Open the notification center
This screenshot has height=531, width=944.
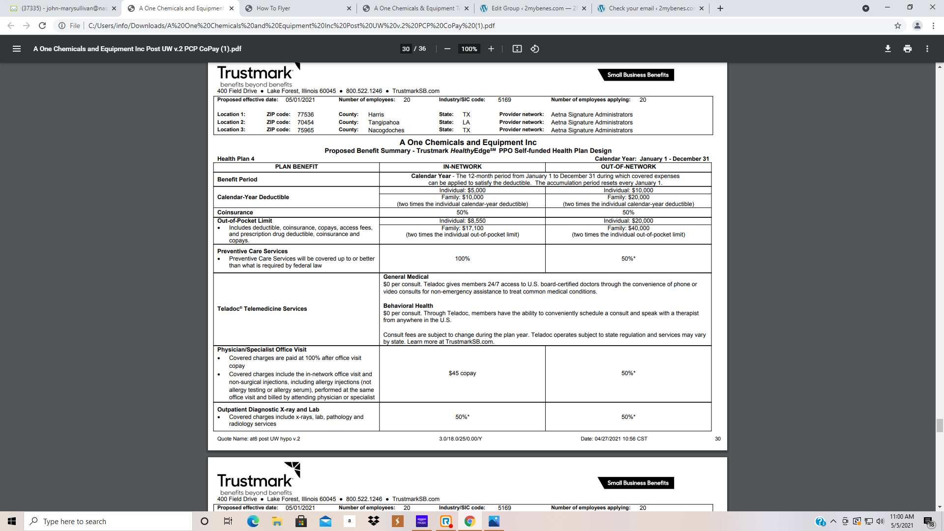click(928, 522)
